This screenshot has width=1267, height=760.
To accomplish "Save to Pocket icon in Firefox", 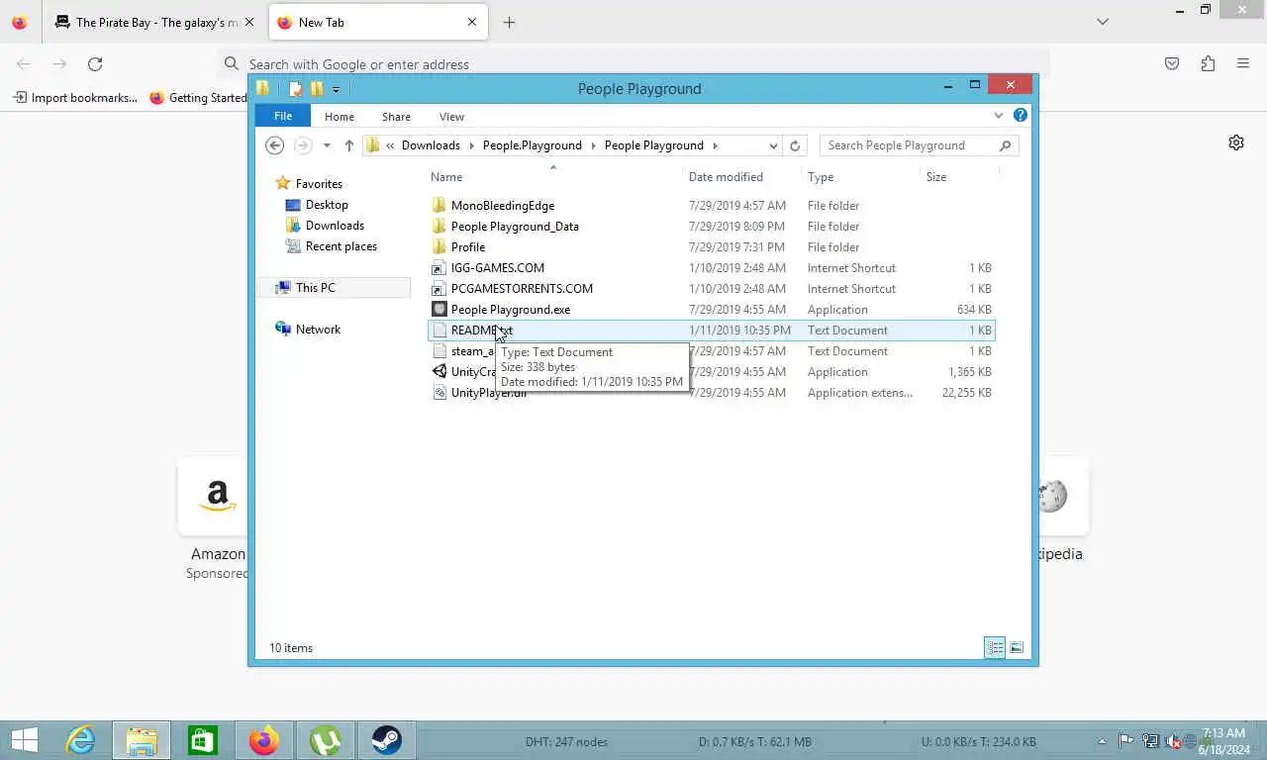I will tap(1172, 64).
